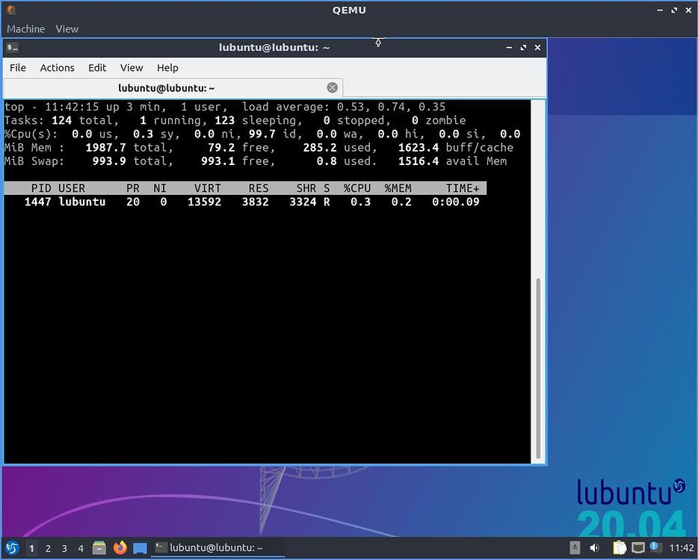Viewport: 698px width, 560px height.
Task: Open the clipboard manager tray icon
Action: click(620, 547)
